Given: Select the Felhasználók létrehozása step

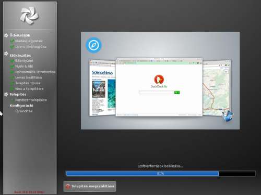Looking at the screenshot, I should [x=35, y=72].
